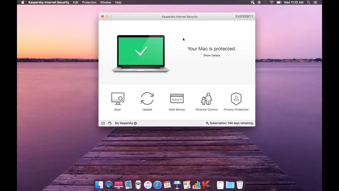Open Safe Money
Screen dimensions: 339x191
(x=177, y=102)
